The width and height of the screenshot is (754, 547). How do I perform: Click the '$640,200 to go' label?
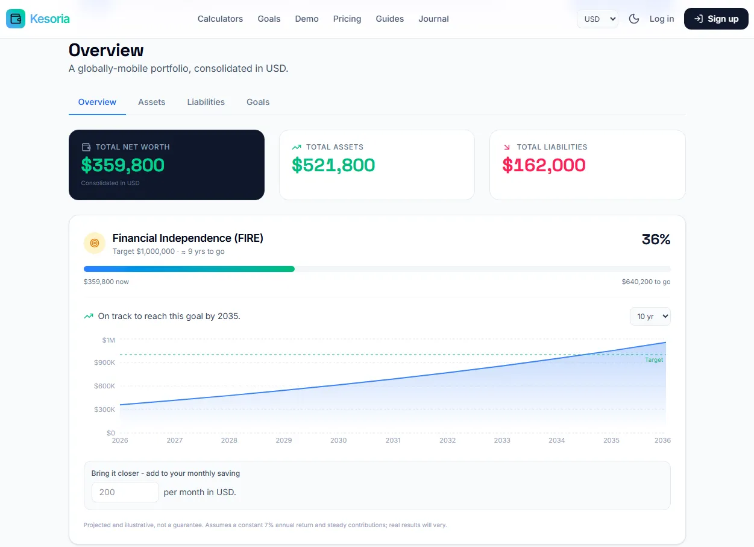pos(646,282)
